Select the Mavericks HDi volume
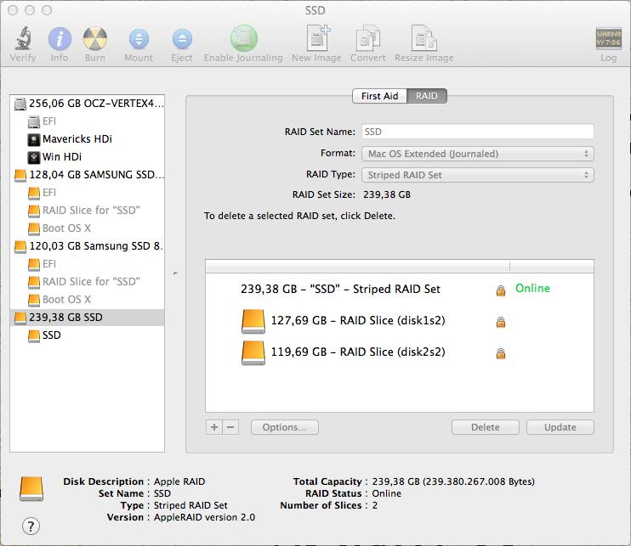This screenshot has height=546, width=631. click(88, 139)
